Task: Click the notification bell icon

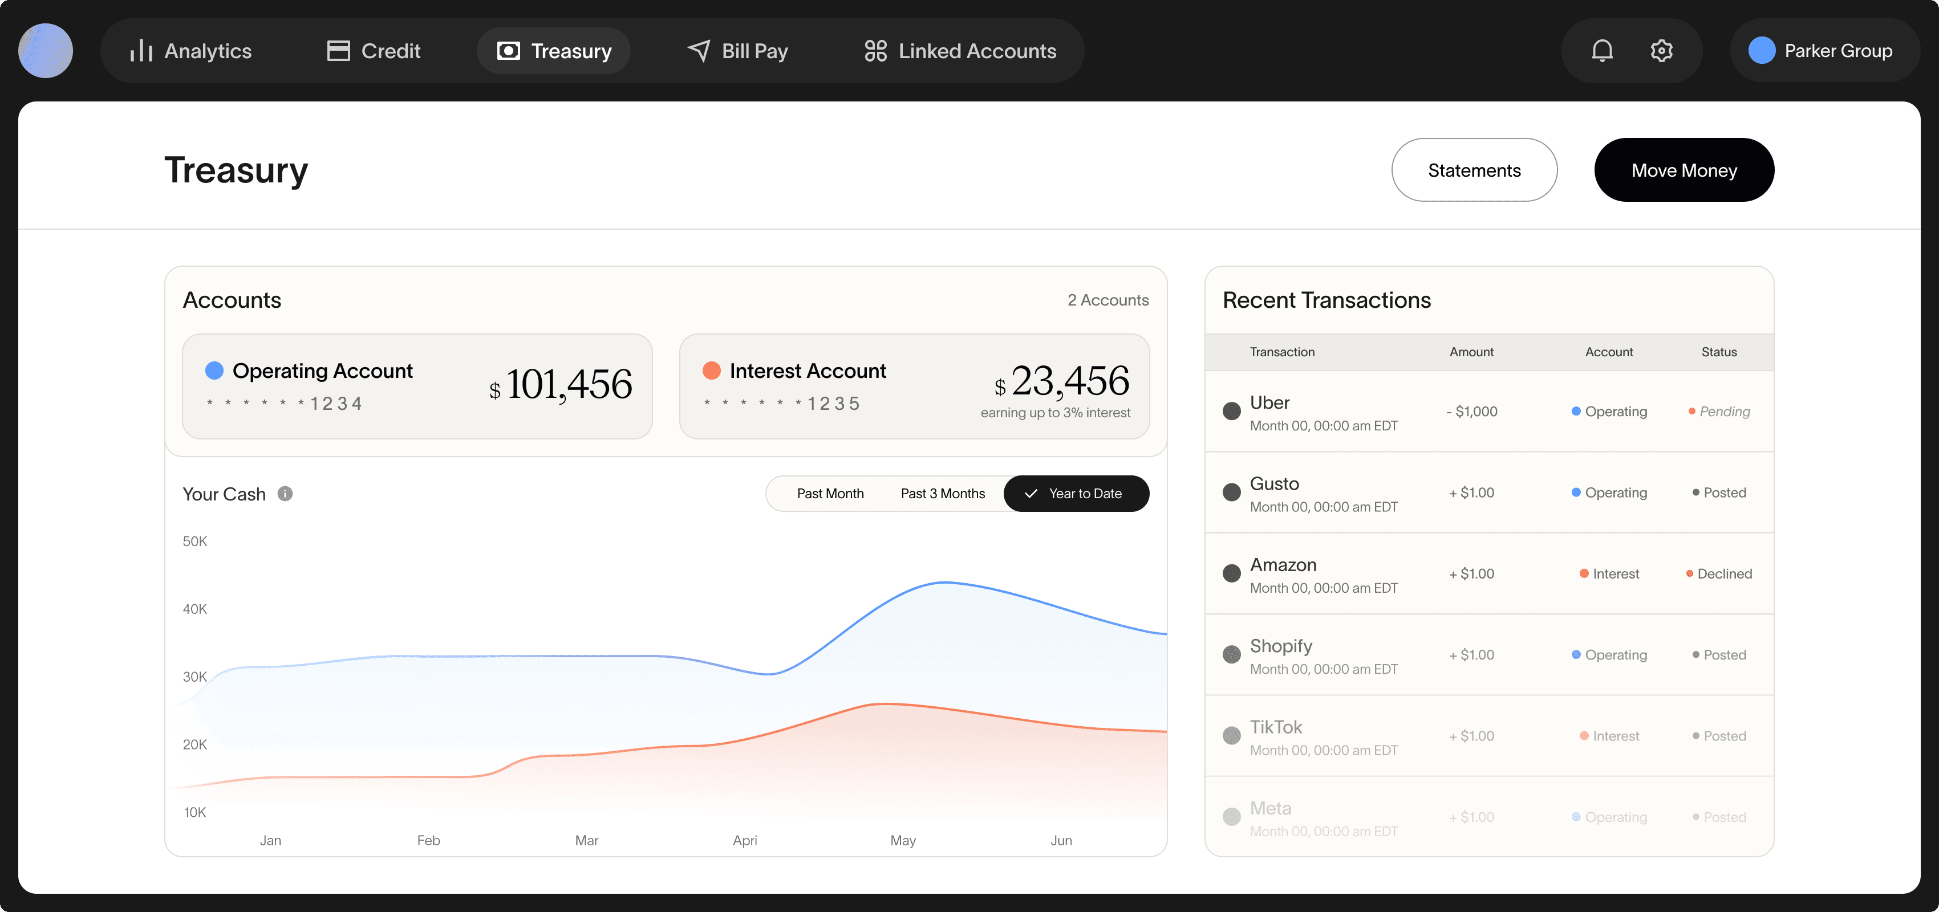Action: (1602, 50)
